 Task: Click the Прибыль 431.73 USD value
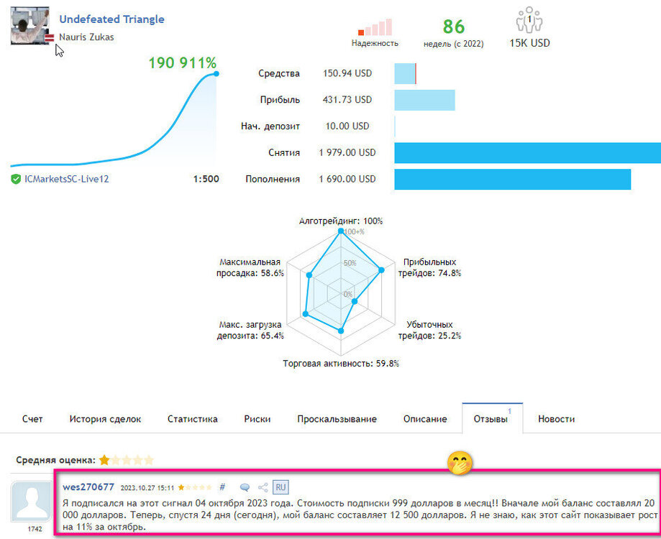(x=347, y=100)
